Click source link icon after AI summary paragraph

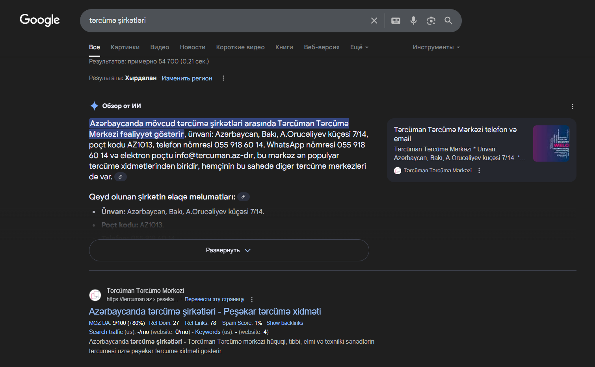pyautogui.click(x=121, y=177)
